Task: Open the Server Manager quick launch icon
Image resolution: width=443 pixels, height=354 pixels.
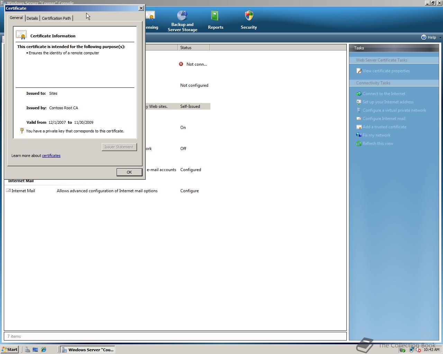Action: coord(27,350)
